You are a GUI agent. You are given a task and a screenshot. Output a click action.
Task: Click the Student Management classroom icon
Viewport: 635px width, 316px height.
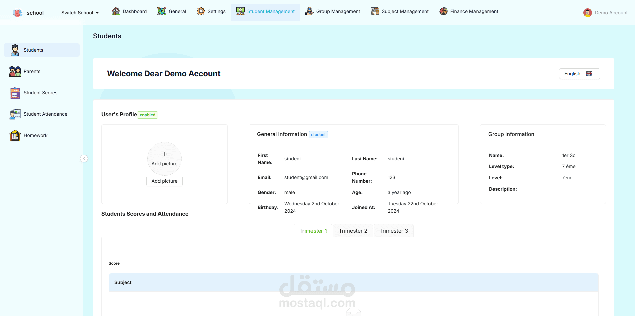click(240, 11)
